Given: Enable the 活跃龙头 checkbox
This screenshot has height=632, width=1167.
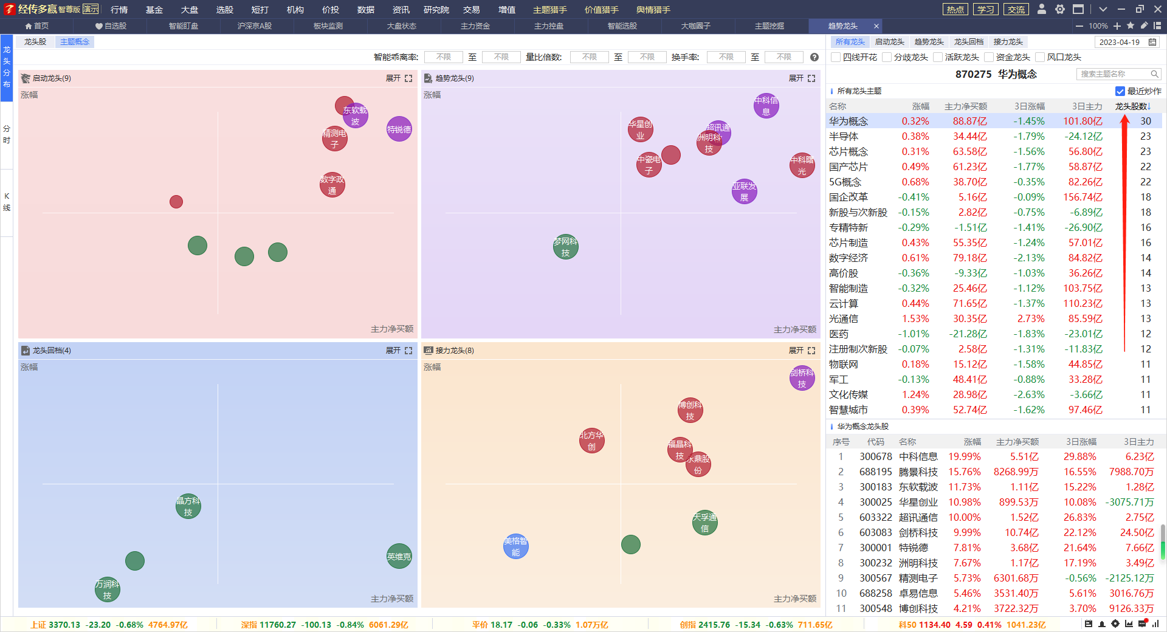Looking at the screenshot, I should click(x=938, y=57).
